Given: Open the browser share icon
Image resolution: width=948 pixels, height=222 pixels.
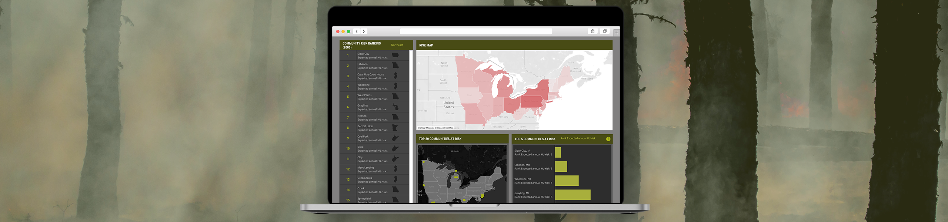Looking at the screenshot, I should tap(592, 31).
